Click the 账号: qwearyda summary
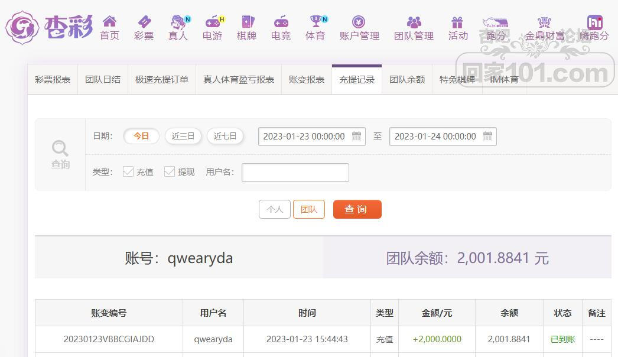 click(179, 258)
